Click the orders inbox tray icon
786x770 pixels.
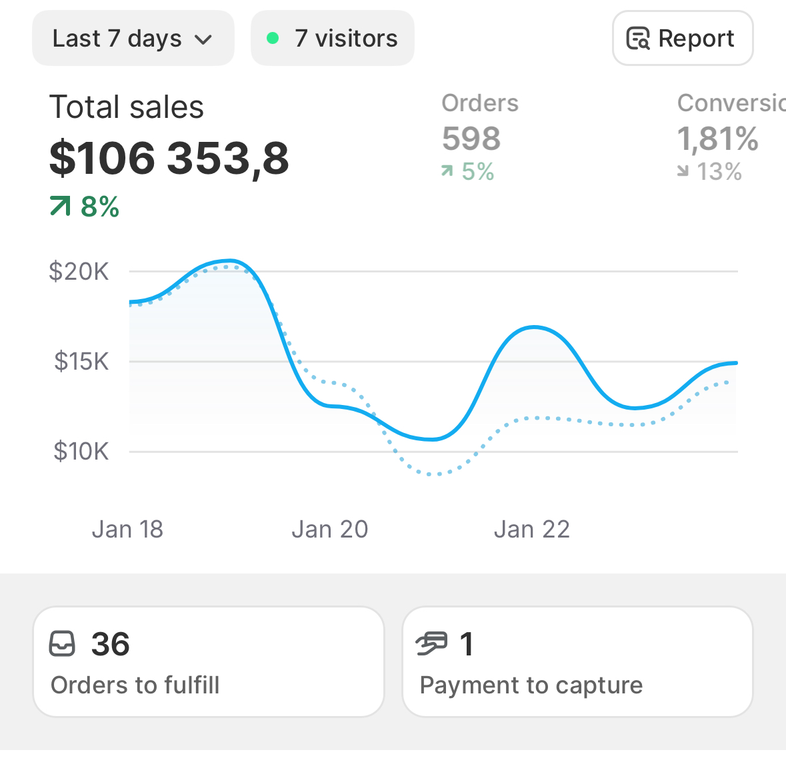point(63,644)
